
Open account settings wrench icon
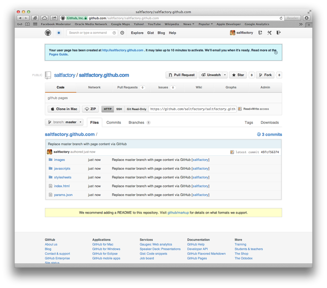pyautogui.click(x=269, y=33)
